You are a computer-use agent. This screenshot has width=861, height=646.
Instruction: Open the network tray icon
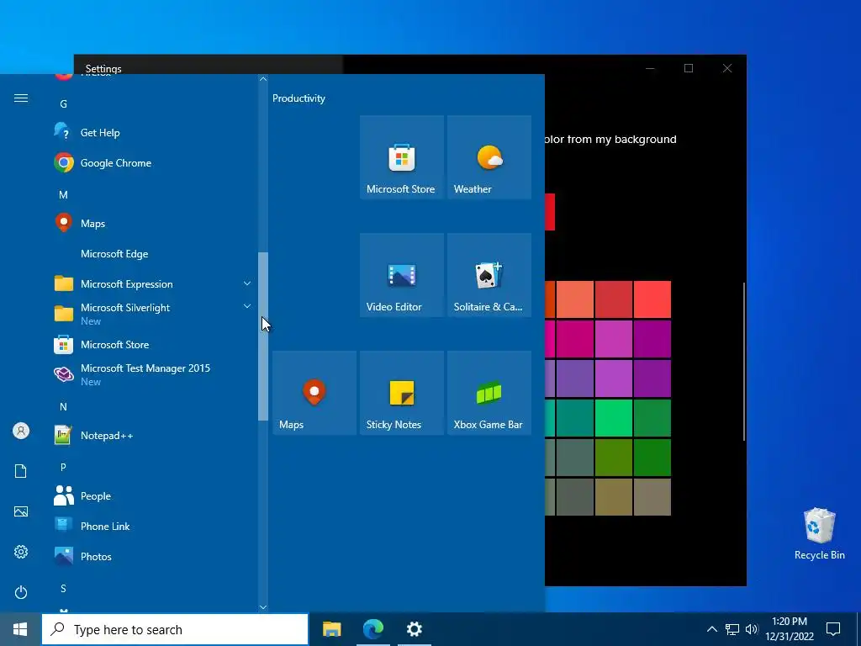(732, 629)
